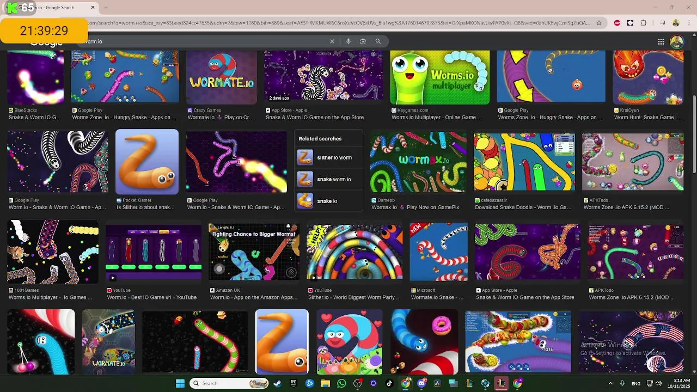The width and height of the screenshot is (697, 392).
Task: Open the cafebazaar Snake Doodle image
Action: tap(524, 162)
